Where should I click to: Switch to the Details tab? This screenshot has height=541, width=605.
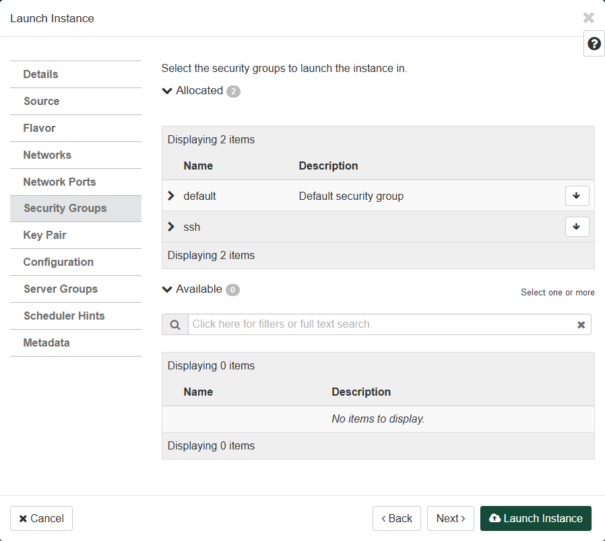pyautogui.click(x=41, y=74)
